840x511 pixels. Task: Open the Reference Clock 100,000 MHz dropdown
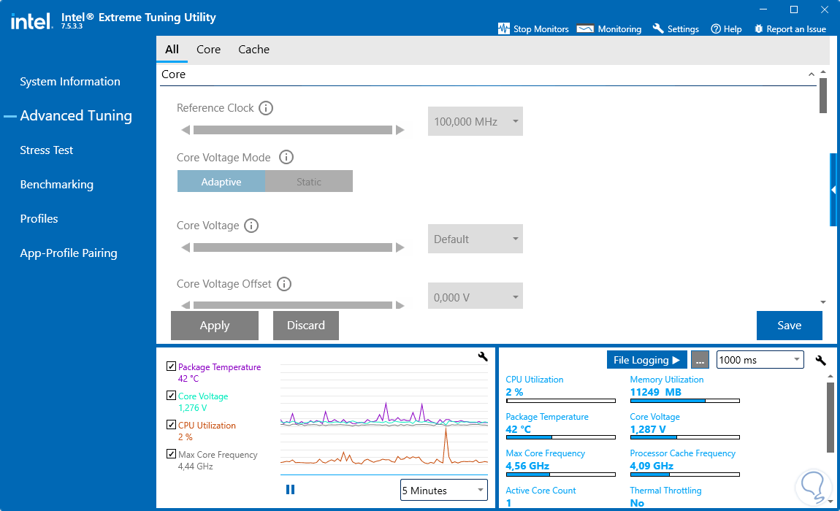pyautogui.click(x=476, y=121)
